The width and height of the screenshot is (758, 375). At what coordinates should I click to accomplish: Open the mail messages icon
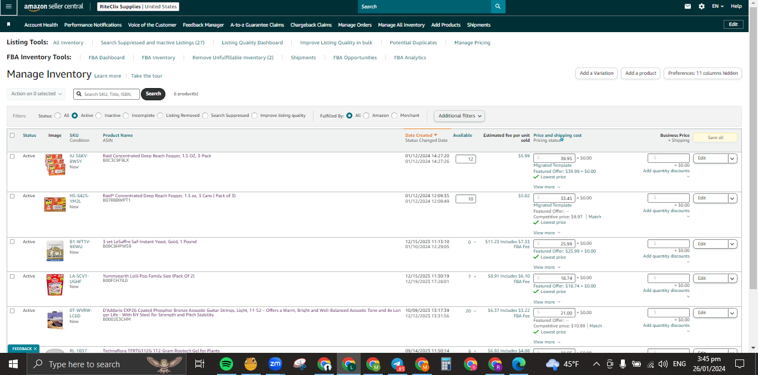click(x=688, y=7)
